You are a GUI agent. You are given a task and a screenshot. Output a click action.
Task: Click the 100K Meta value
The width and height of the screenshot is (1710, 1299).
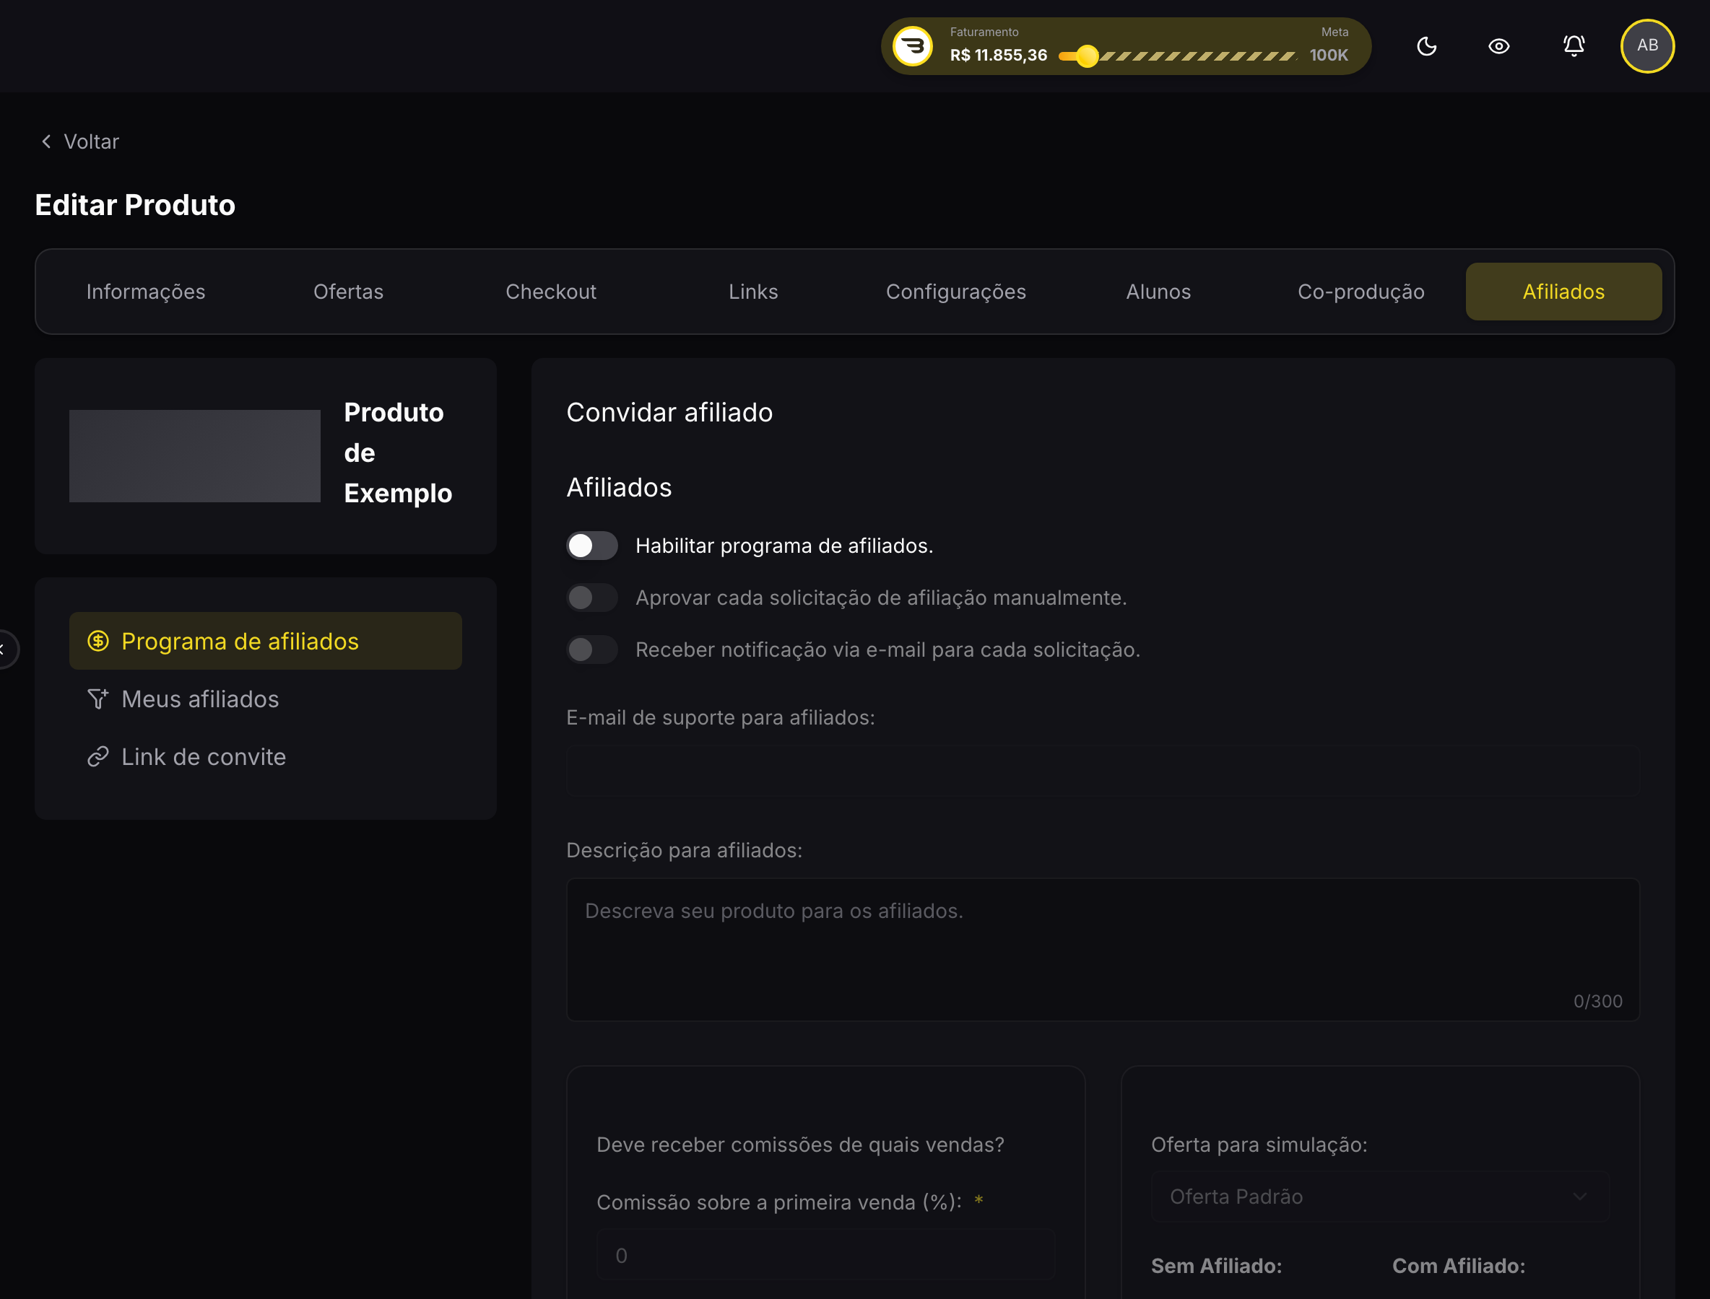click(x=1329, y=56)
